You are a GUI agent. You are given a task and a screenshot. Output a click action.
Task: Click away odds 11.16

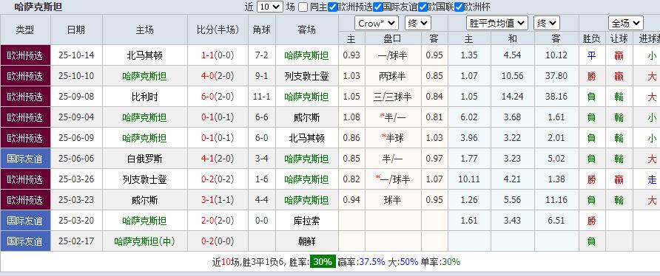(x=556, y=201)
